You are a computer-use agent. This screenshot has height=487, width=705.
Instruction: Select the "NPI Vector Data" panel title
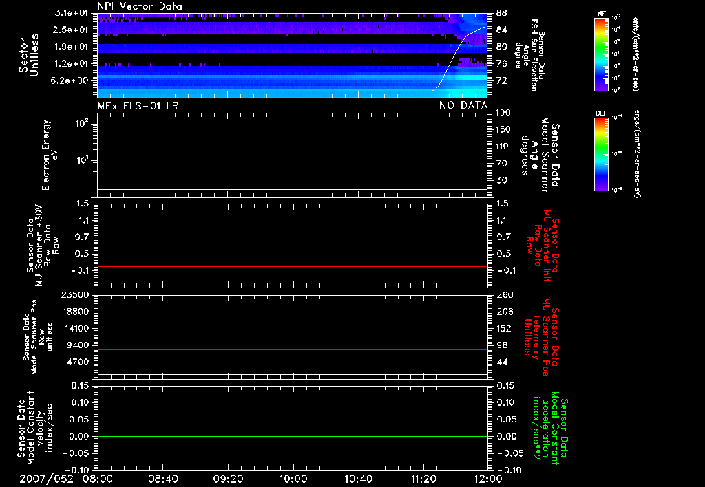[x=140, y=6]
